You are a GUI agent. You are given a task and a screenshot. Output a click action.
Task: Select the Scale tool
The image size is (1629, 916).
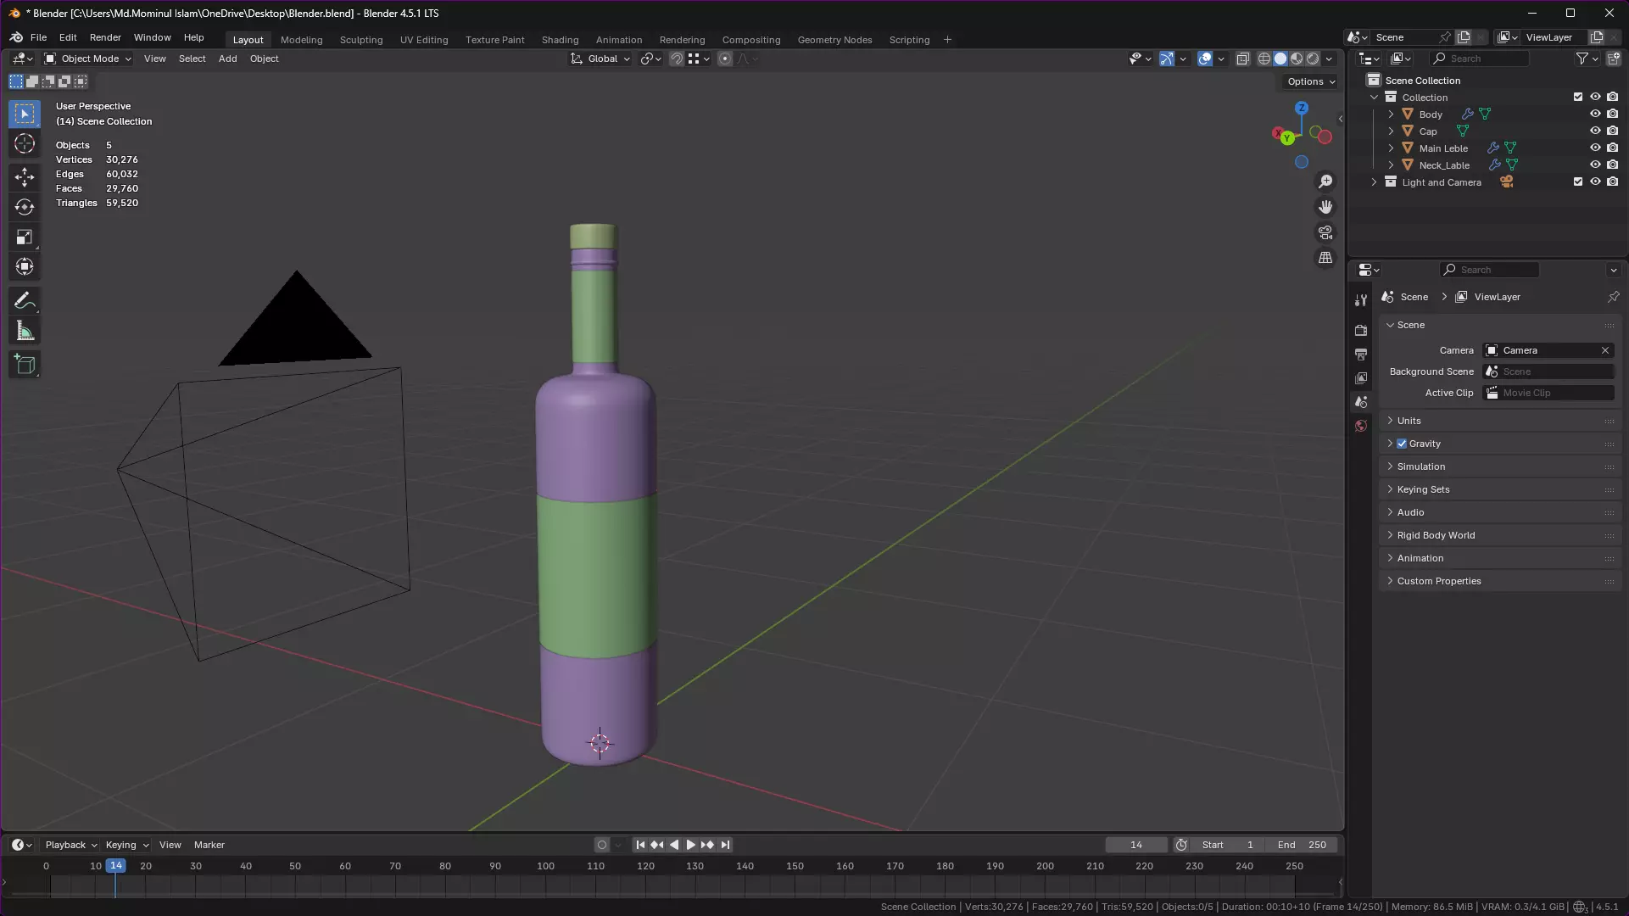click(x=25, y=237)
